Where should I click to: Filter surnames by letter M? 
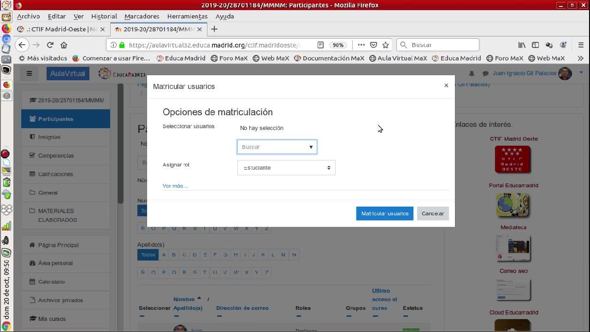coord(283,255)
